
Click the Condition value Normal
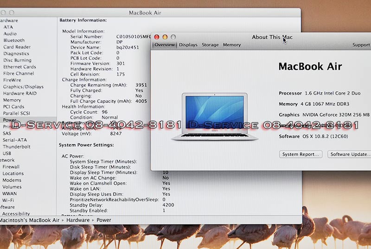[x=110, y=117]
